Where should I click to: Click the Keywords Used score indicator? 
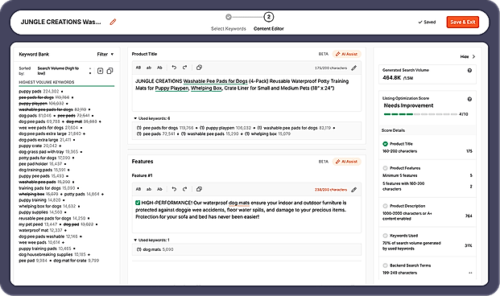(385, 236)
